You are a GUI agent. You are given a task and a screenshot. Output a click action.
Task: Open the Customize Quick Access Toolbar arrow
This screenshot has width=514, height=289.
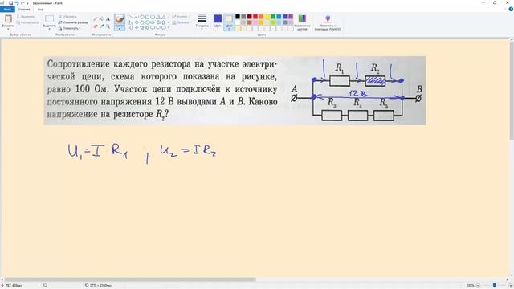coord(28,3)
